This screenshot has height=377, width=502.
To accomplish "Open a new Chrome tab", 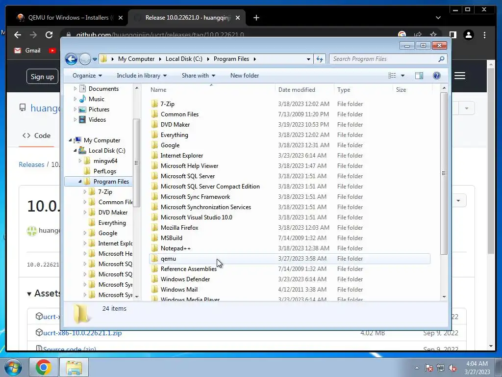I will pyautogui.click(x=256, y=18).
